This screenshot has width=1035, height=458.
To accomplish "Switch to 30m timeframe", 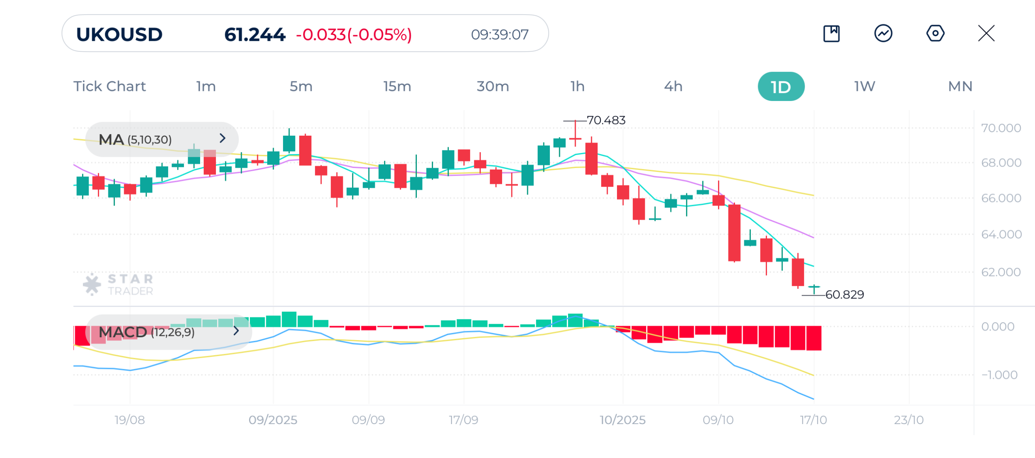I will click(x=492, y=86).
